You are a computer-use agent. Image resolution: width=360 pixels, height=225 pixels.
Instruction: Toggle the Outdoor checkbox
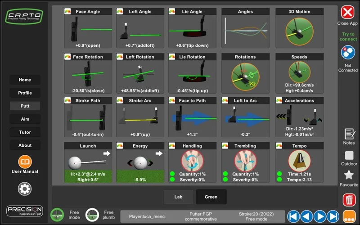(349, 155)
